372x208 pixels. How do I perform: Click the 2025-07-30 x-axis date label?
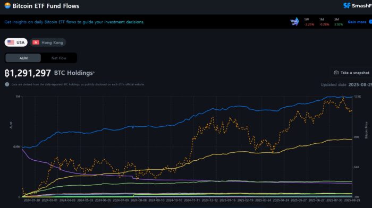tap(334, 200)
